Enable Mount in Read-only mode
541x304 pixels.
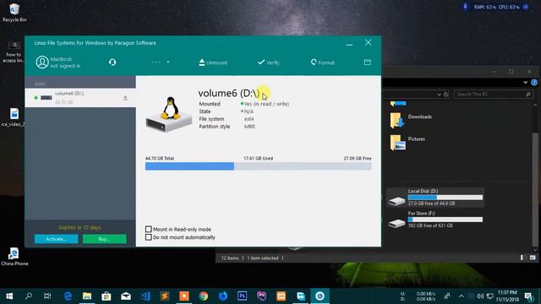pyautogui.click(x=149, y=229)
